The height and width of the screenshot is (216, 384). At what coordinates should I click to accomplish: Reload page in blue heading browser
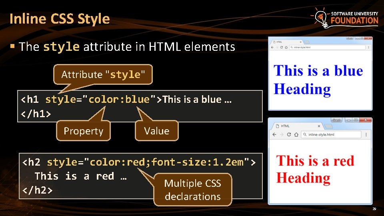pos(282,47)
